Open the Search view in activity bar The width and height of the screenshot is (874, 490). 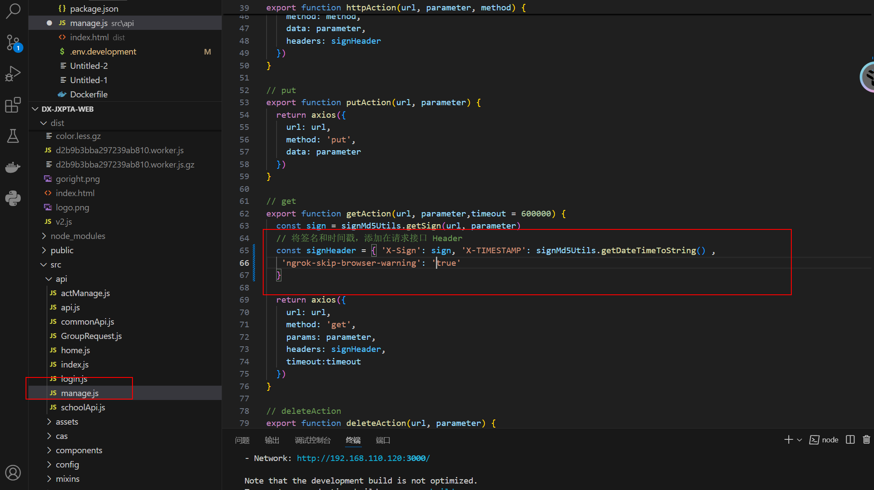[13, 11]
